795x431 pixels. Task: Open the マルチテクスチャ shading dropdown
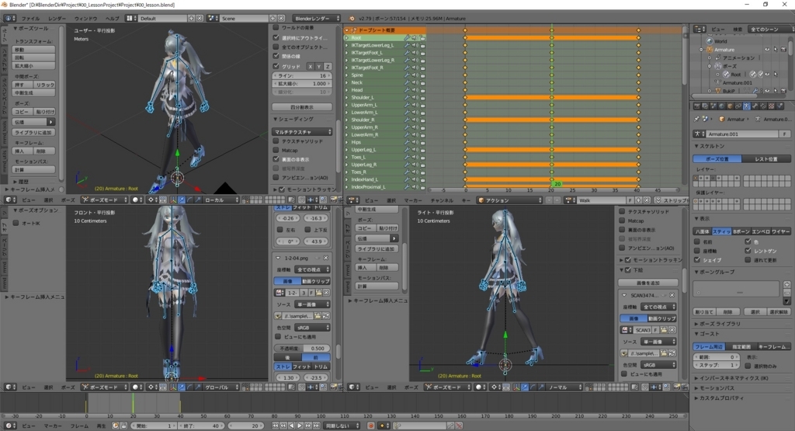click(302, 131)
